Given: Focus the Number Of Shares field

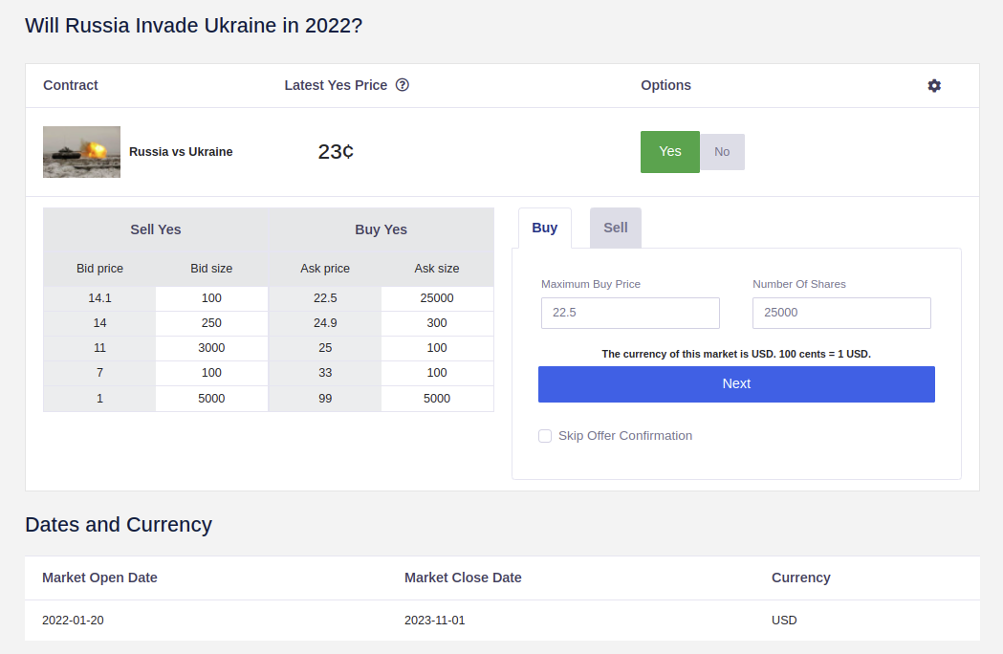Looking at the screenshot, I should tap(841, 313).
